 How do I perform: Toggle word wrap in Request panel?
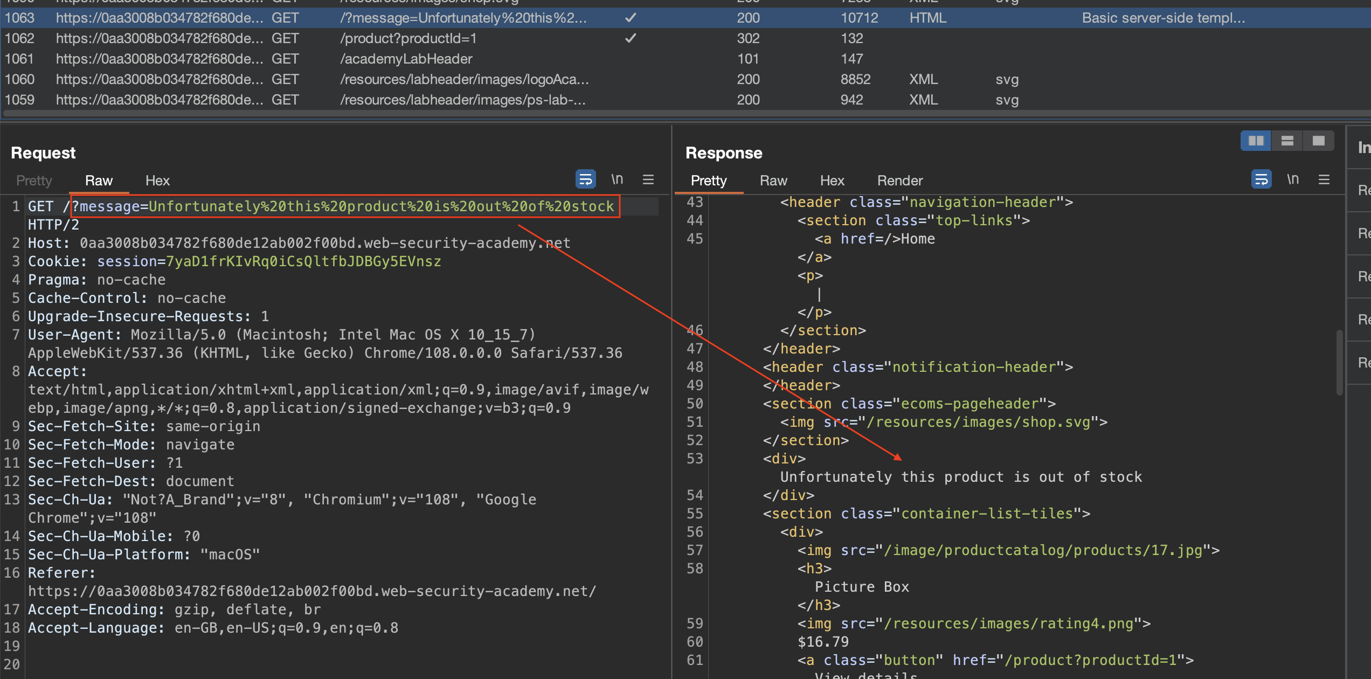tap(585, 179)
